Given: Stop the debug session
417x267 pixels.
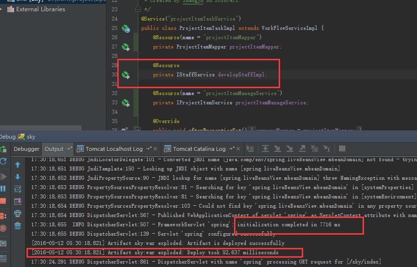Looking at the screenshot, I should pos(3,200).
